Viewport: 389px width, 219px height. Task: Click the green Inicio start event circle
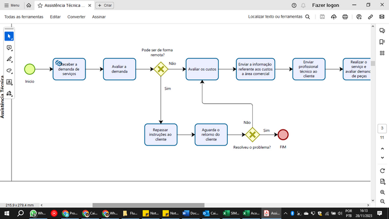(30, 69)
